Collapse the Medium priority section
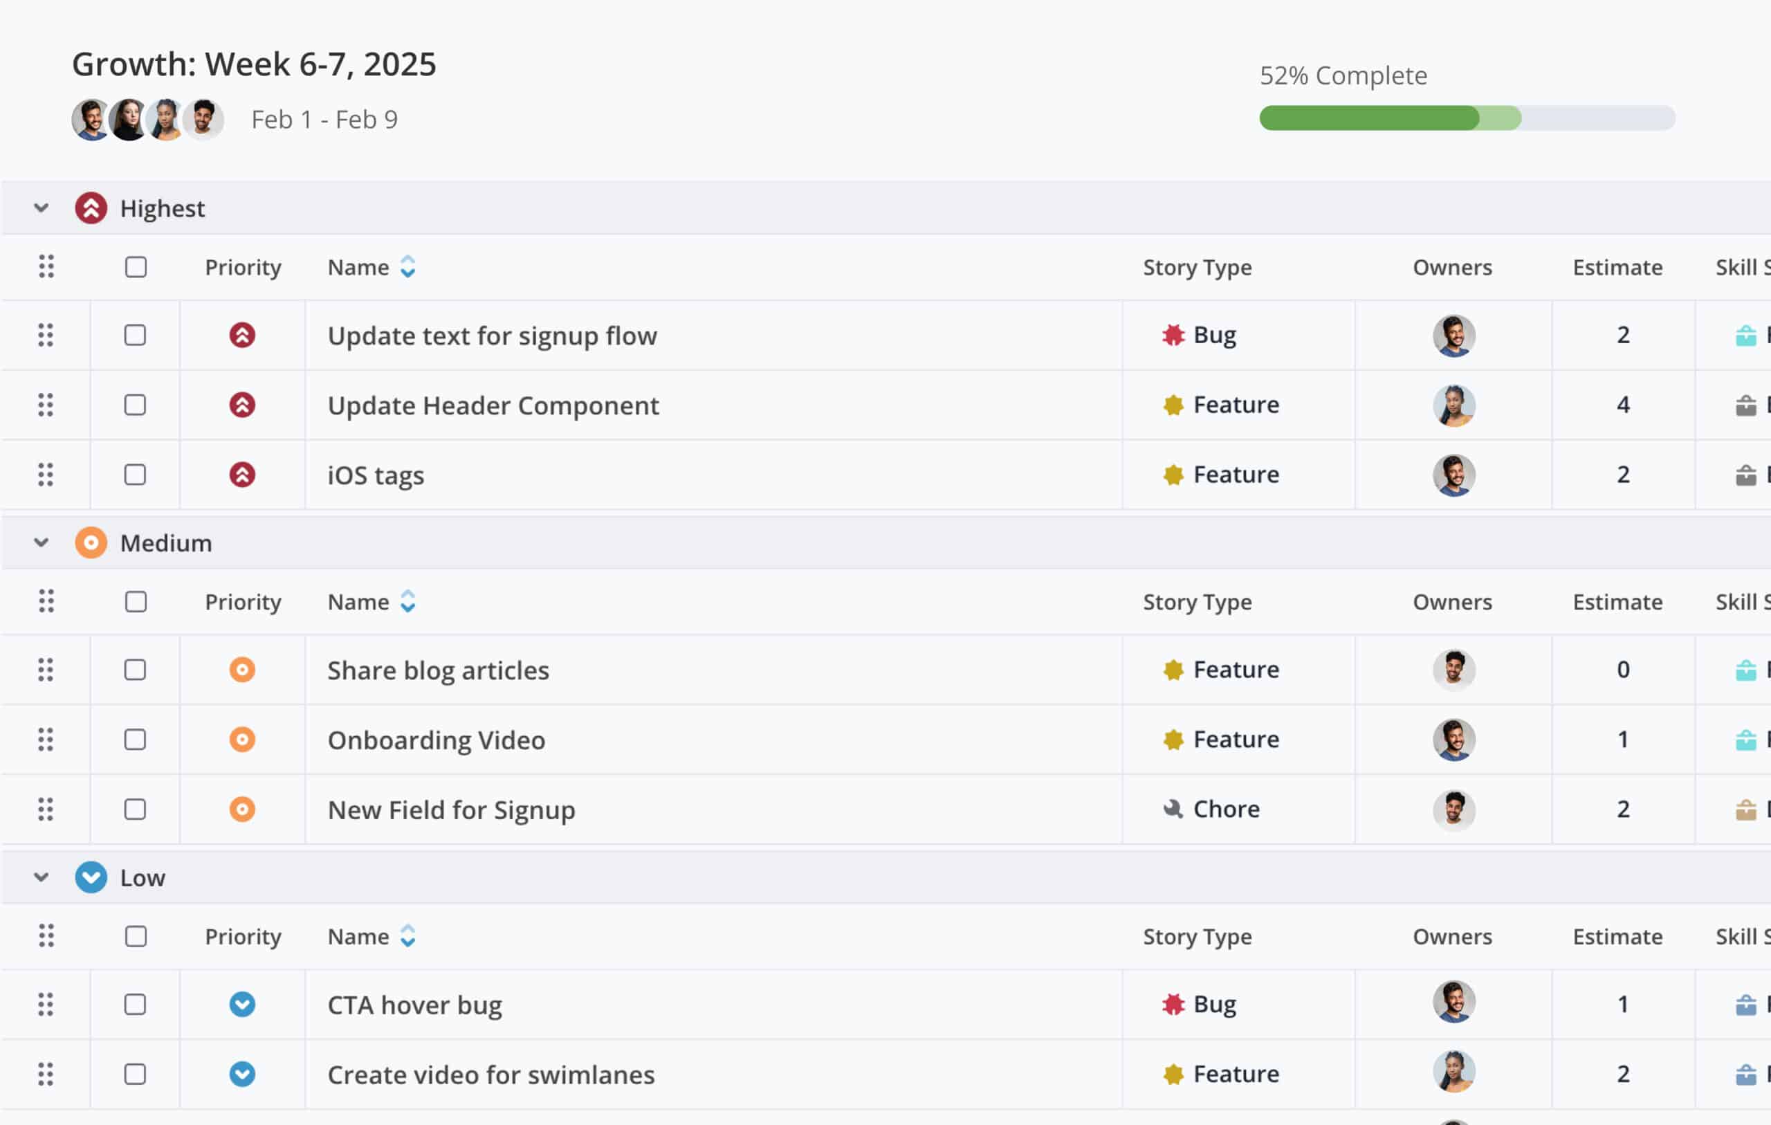Viewport: 1771px width, 1125px height. coord(42,543)
